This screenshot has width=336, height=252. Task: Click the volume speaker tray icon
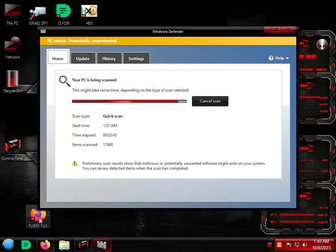pos(305,245)
